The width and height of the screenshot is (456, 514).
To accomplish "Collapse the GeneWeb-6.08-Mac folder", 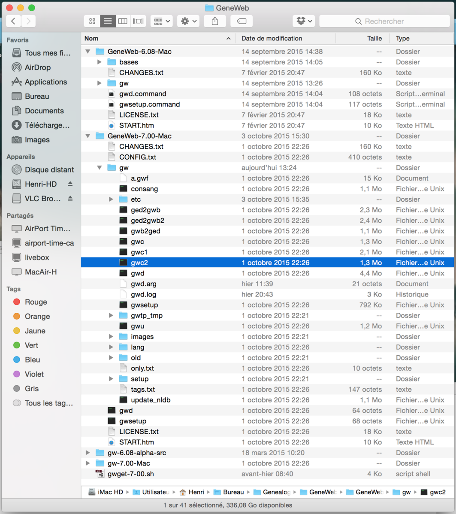I will [x=88, y=51].
